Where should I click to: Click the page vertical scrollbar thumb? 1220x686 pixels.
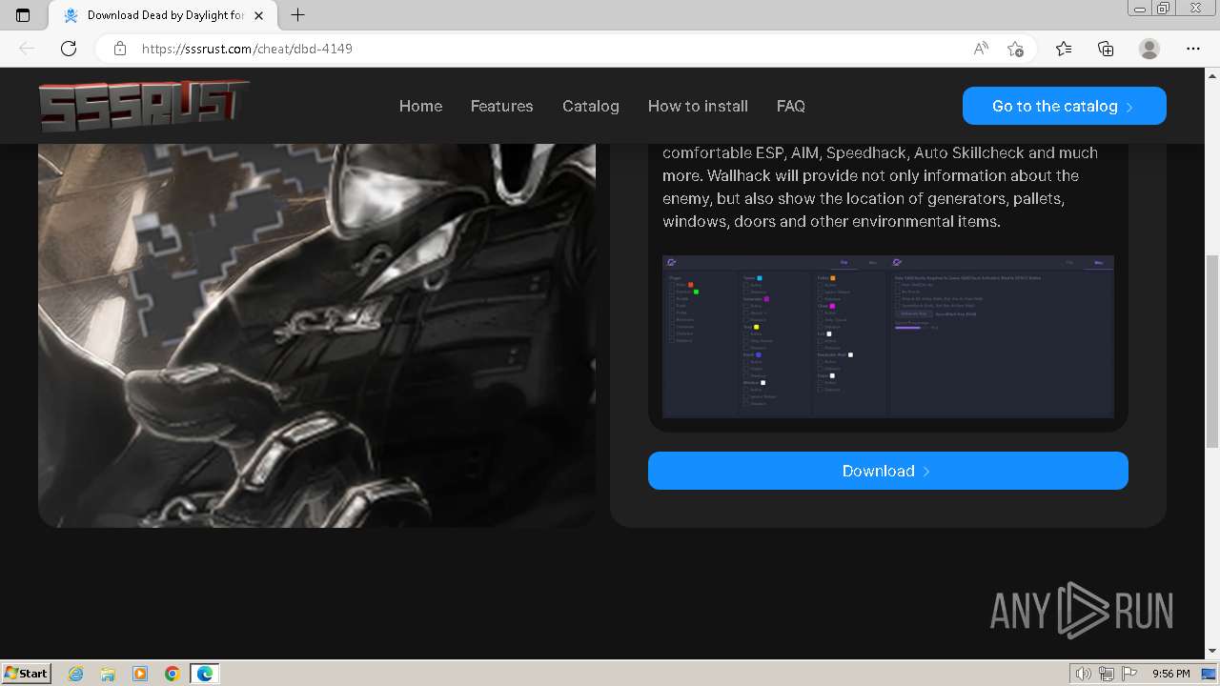pos(1212,351)
